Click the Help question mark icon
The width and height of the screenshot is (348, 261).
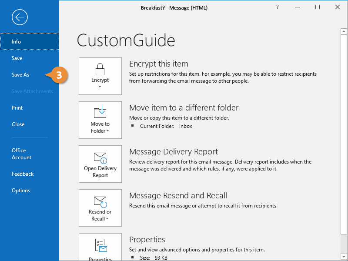tap(277, 7)
